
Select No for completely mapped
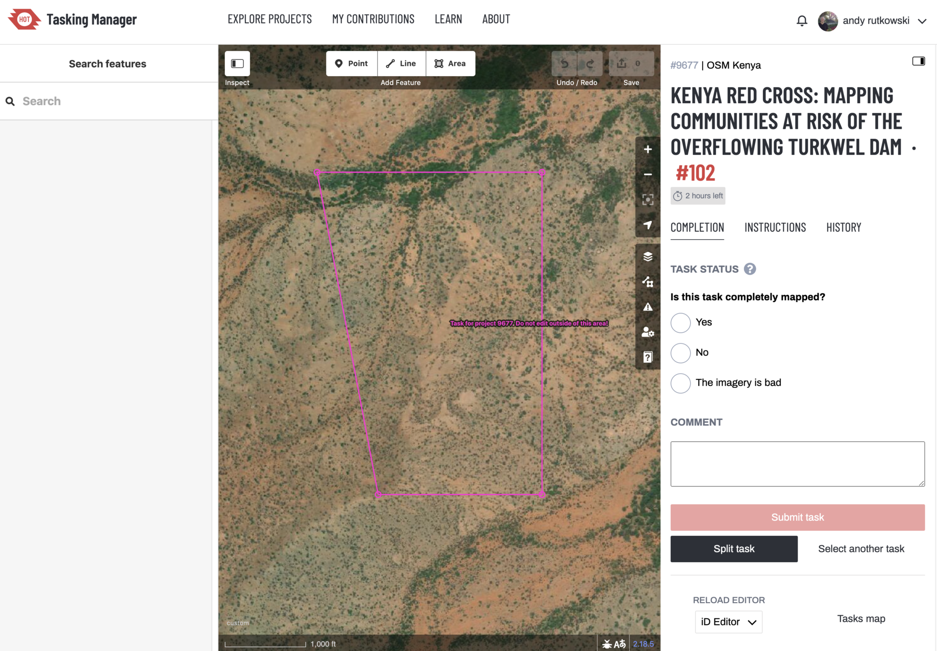(x=680, y=353)
